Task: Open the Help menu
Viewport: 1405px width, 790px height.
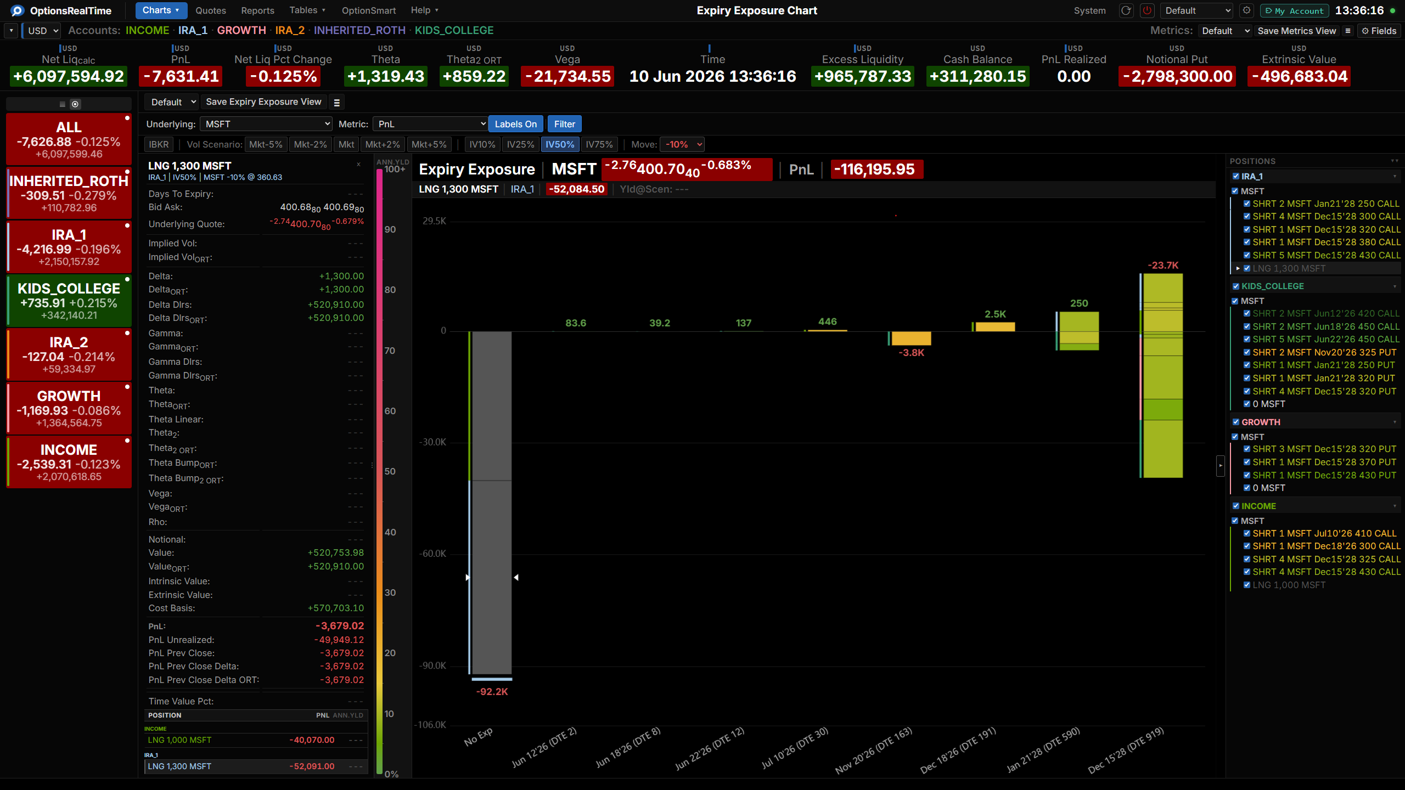Action: 424,10
